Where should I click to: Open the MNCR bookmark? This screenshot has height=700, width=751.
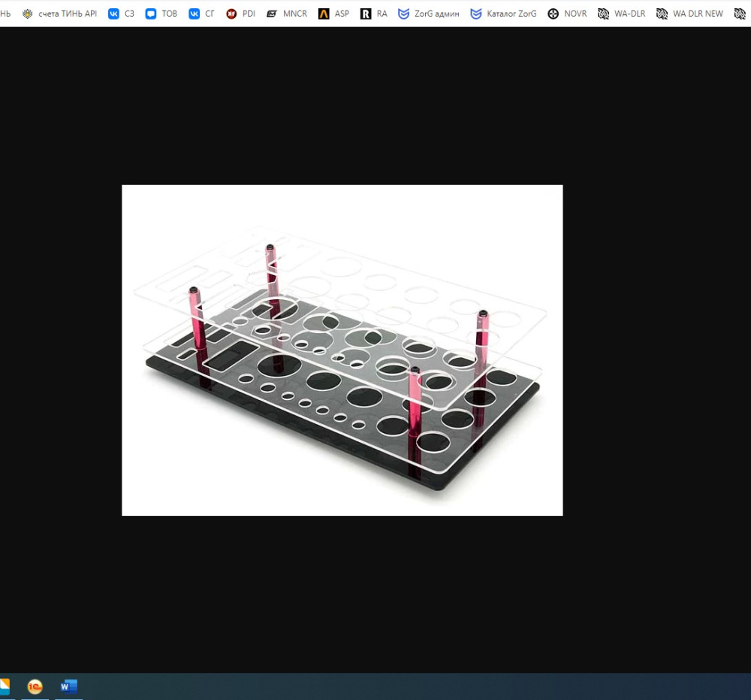point(287,14)
